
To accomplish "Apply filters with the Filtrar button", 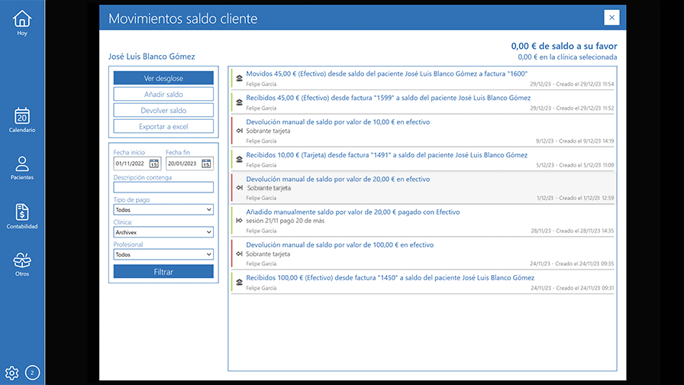I will tap(163, 272).
